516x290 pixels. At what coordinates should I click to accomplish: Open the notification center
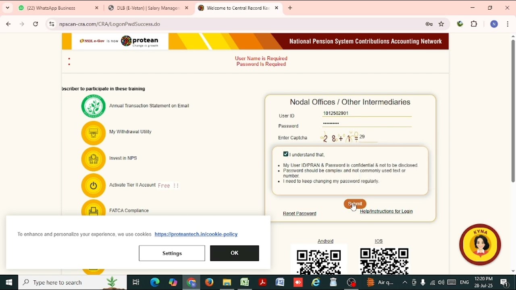click(504, 282)
